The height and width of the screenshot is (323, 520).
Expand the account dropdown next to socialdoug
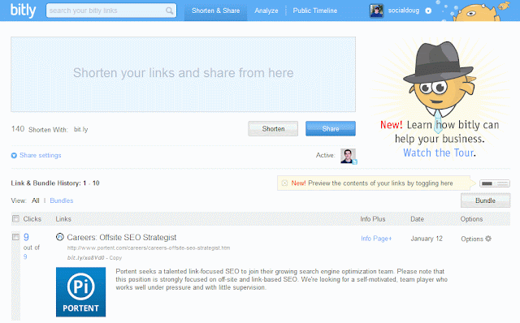tap(428, 11)
